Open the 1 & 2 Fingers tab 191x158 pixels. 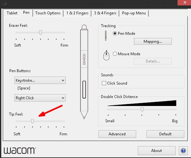[x=77, y=13]
